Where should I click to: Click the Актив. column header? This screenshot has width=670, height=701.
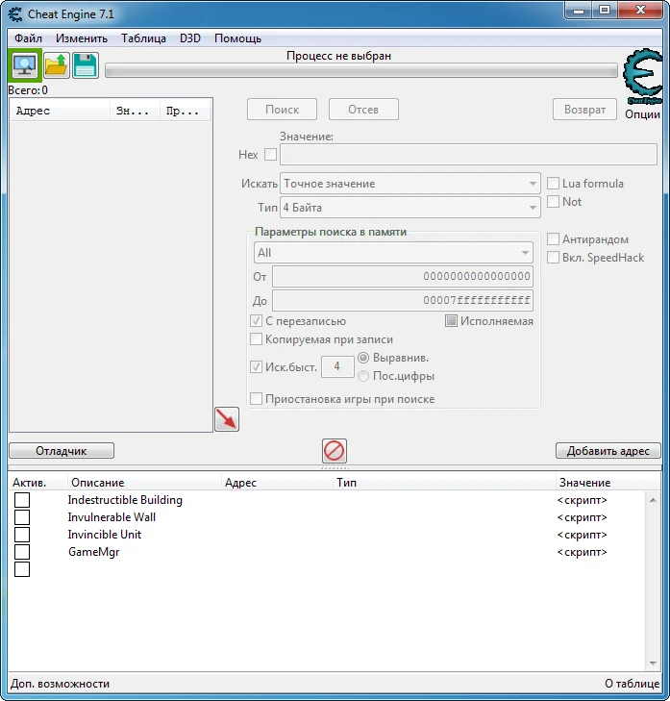(37, 483)
